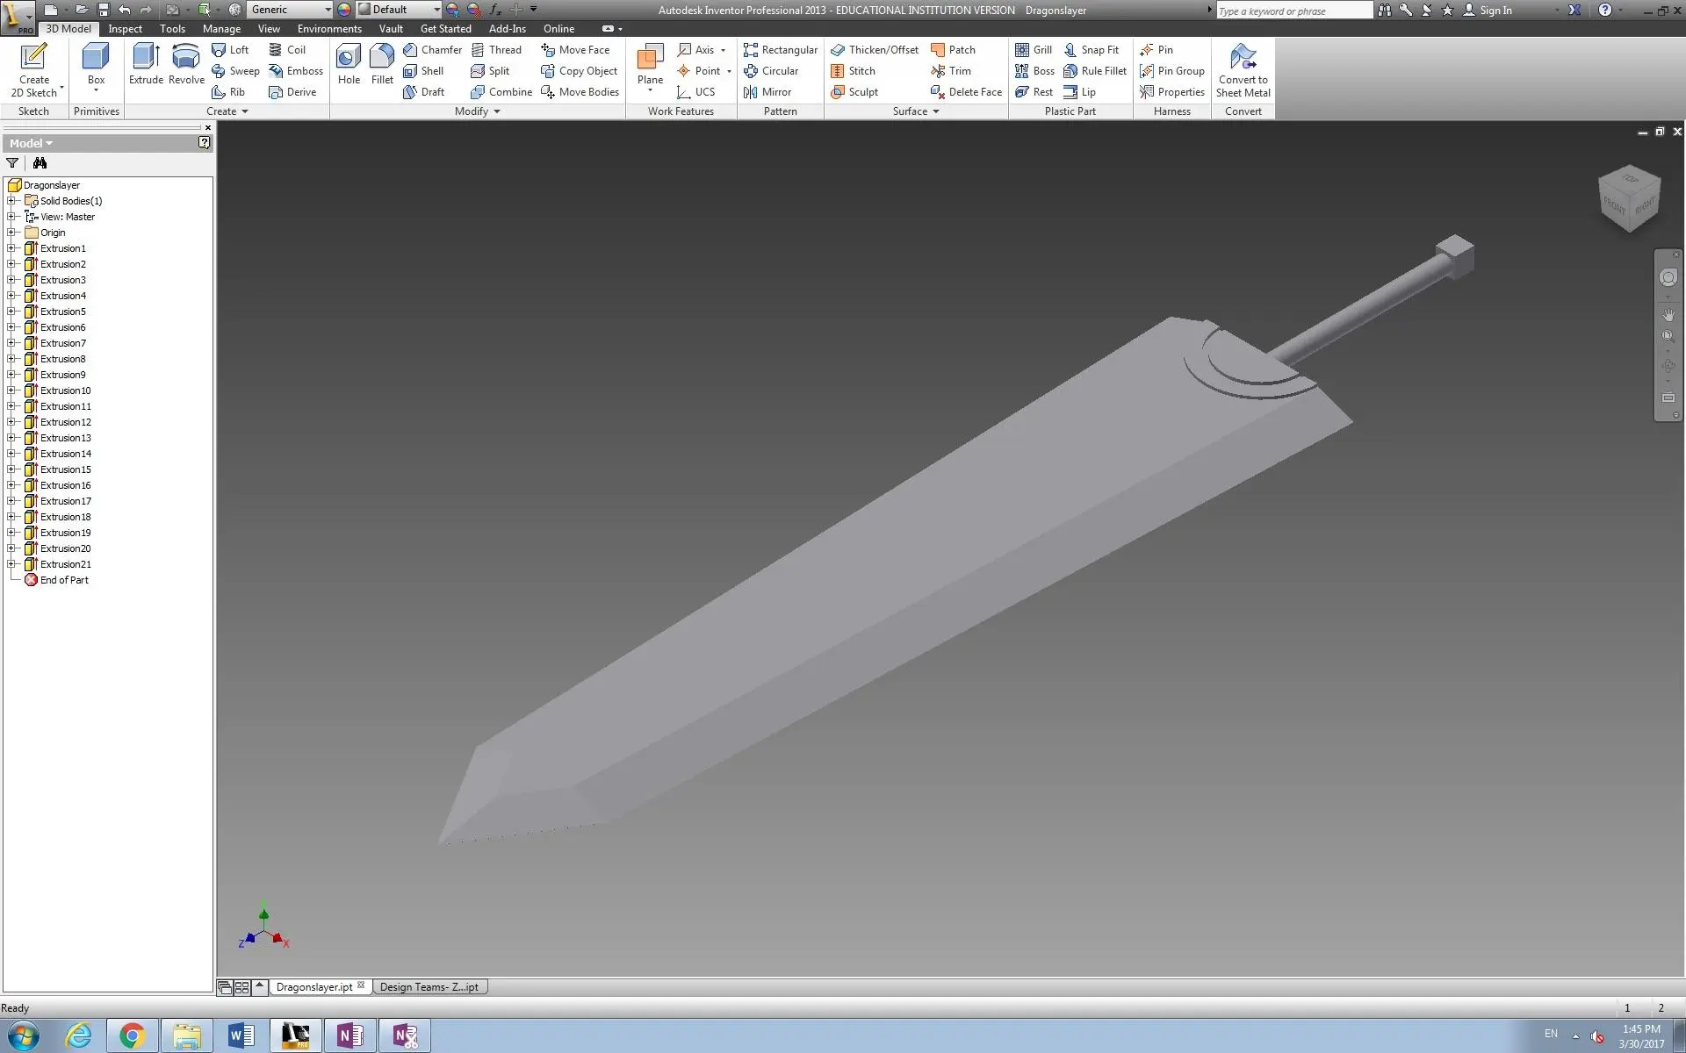Select the Hole tool

pos(349,64)
